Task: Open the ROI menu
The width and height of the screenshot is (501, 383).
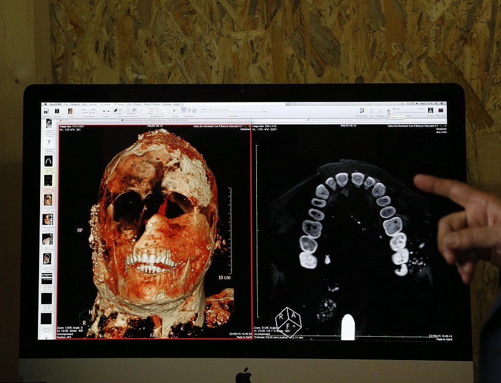Action: click(x=129, y=104)
